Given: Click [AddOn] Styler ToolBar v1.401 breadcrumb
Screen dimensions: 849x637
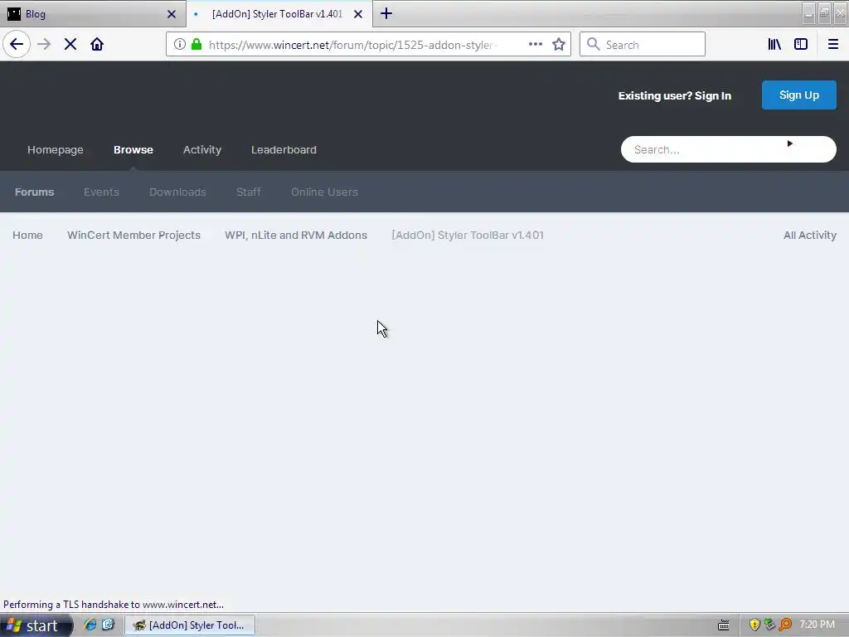Looking at the screenshot, I should (x=468, y=236).
